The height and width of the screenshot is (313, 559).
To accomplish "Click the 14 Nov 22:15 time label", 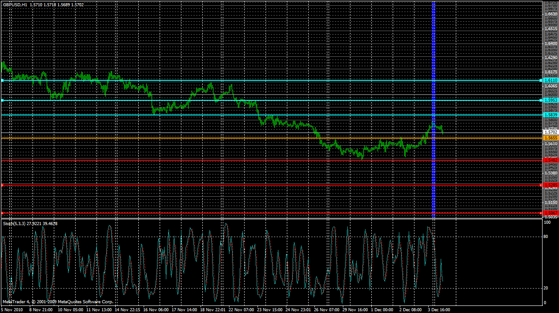I will [x=128, y=309].
